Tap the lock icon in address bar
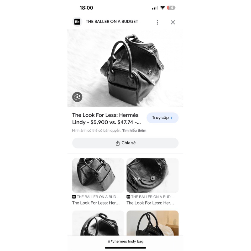Viewport: 251px width, 251px height. click(x=109, y=241)
